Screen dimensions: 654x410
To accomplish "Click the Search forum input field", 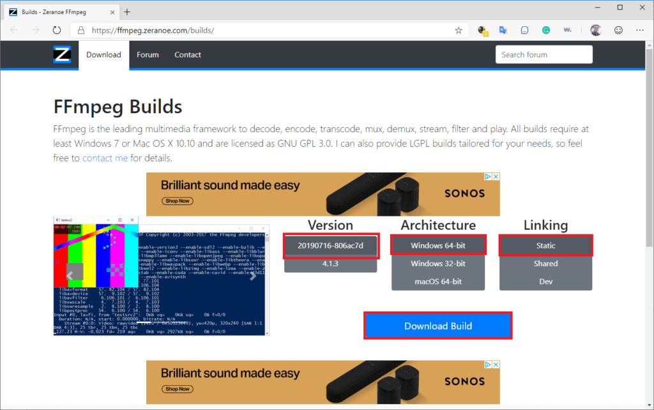I will (544, 55).
